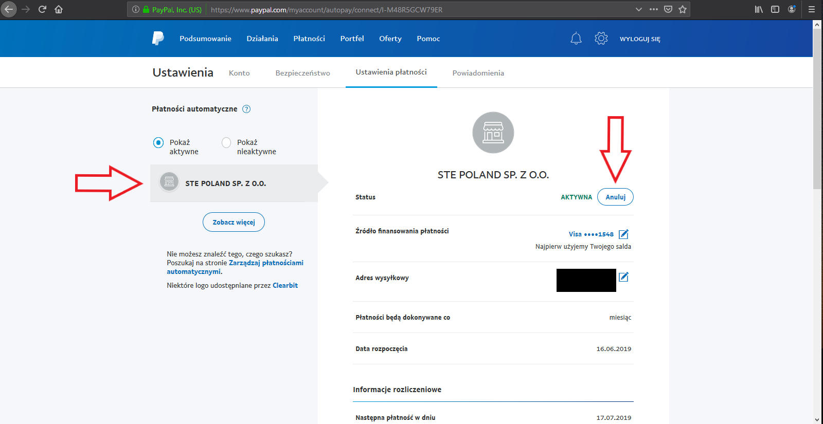Bookmark this page with star
The width and height of the screenshot is (823, 424).
tap(683, 9)
